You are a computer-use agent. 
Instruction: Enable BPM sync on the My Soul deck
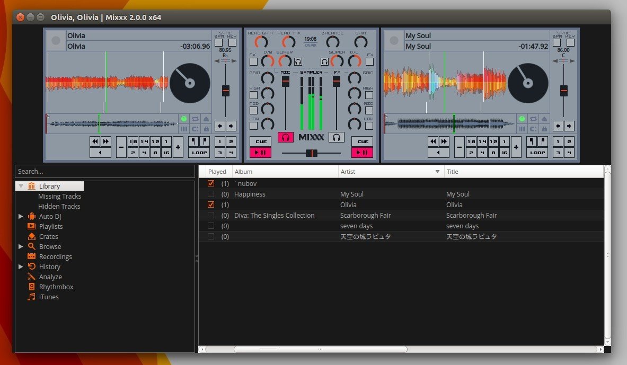click(557, 42)
